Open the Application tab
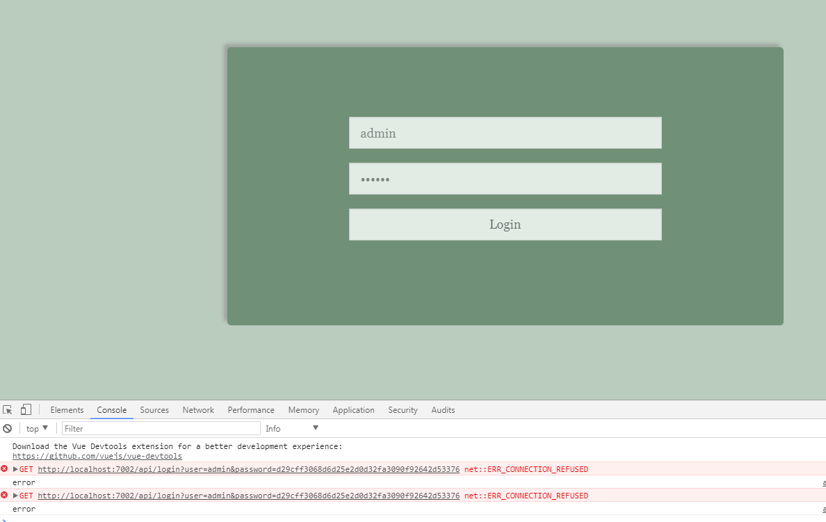This screenshot has height=522, width=826. coord(353,410)
